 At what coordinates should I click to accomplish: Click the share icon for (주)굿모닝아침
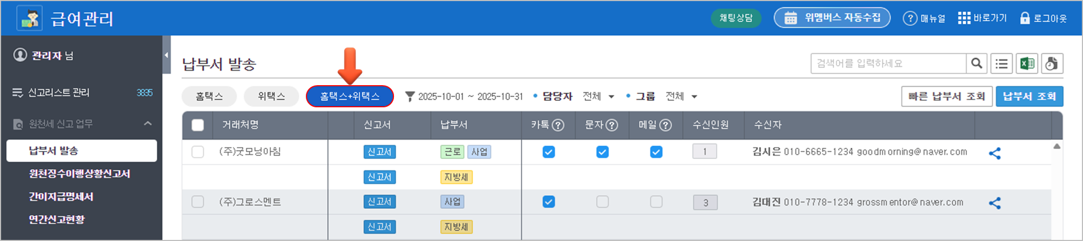point(994,153)
